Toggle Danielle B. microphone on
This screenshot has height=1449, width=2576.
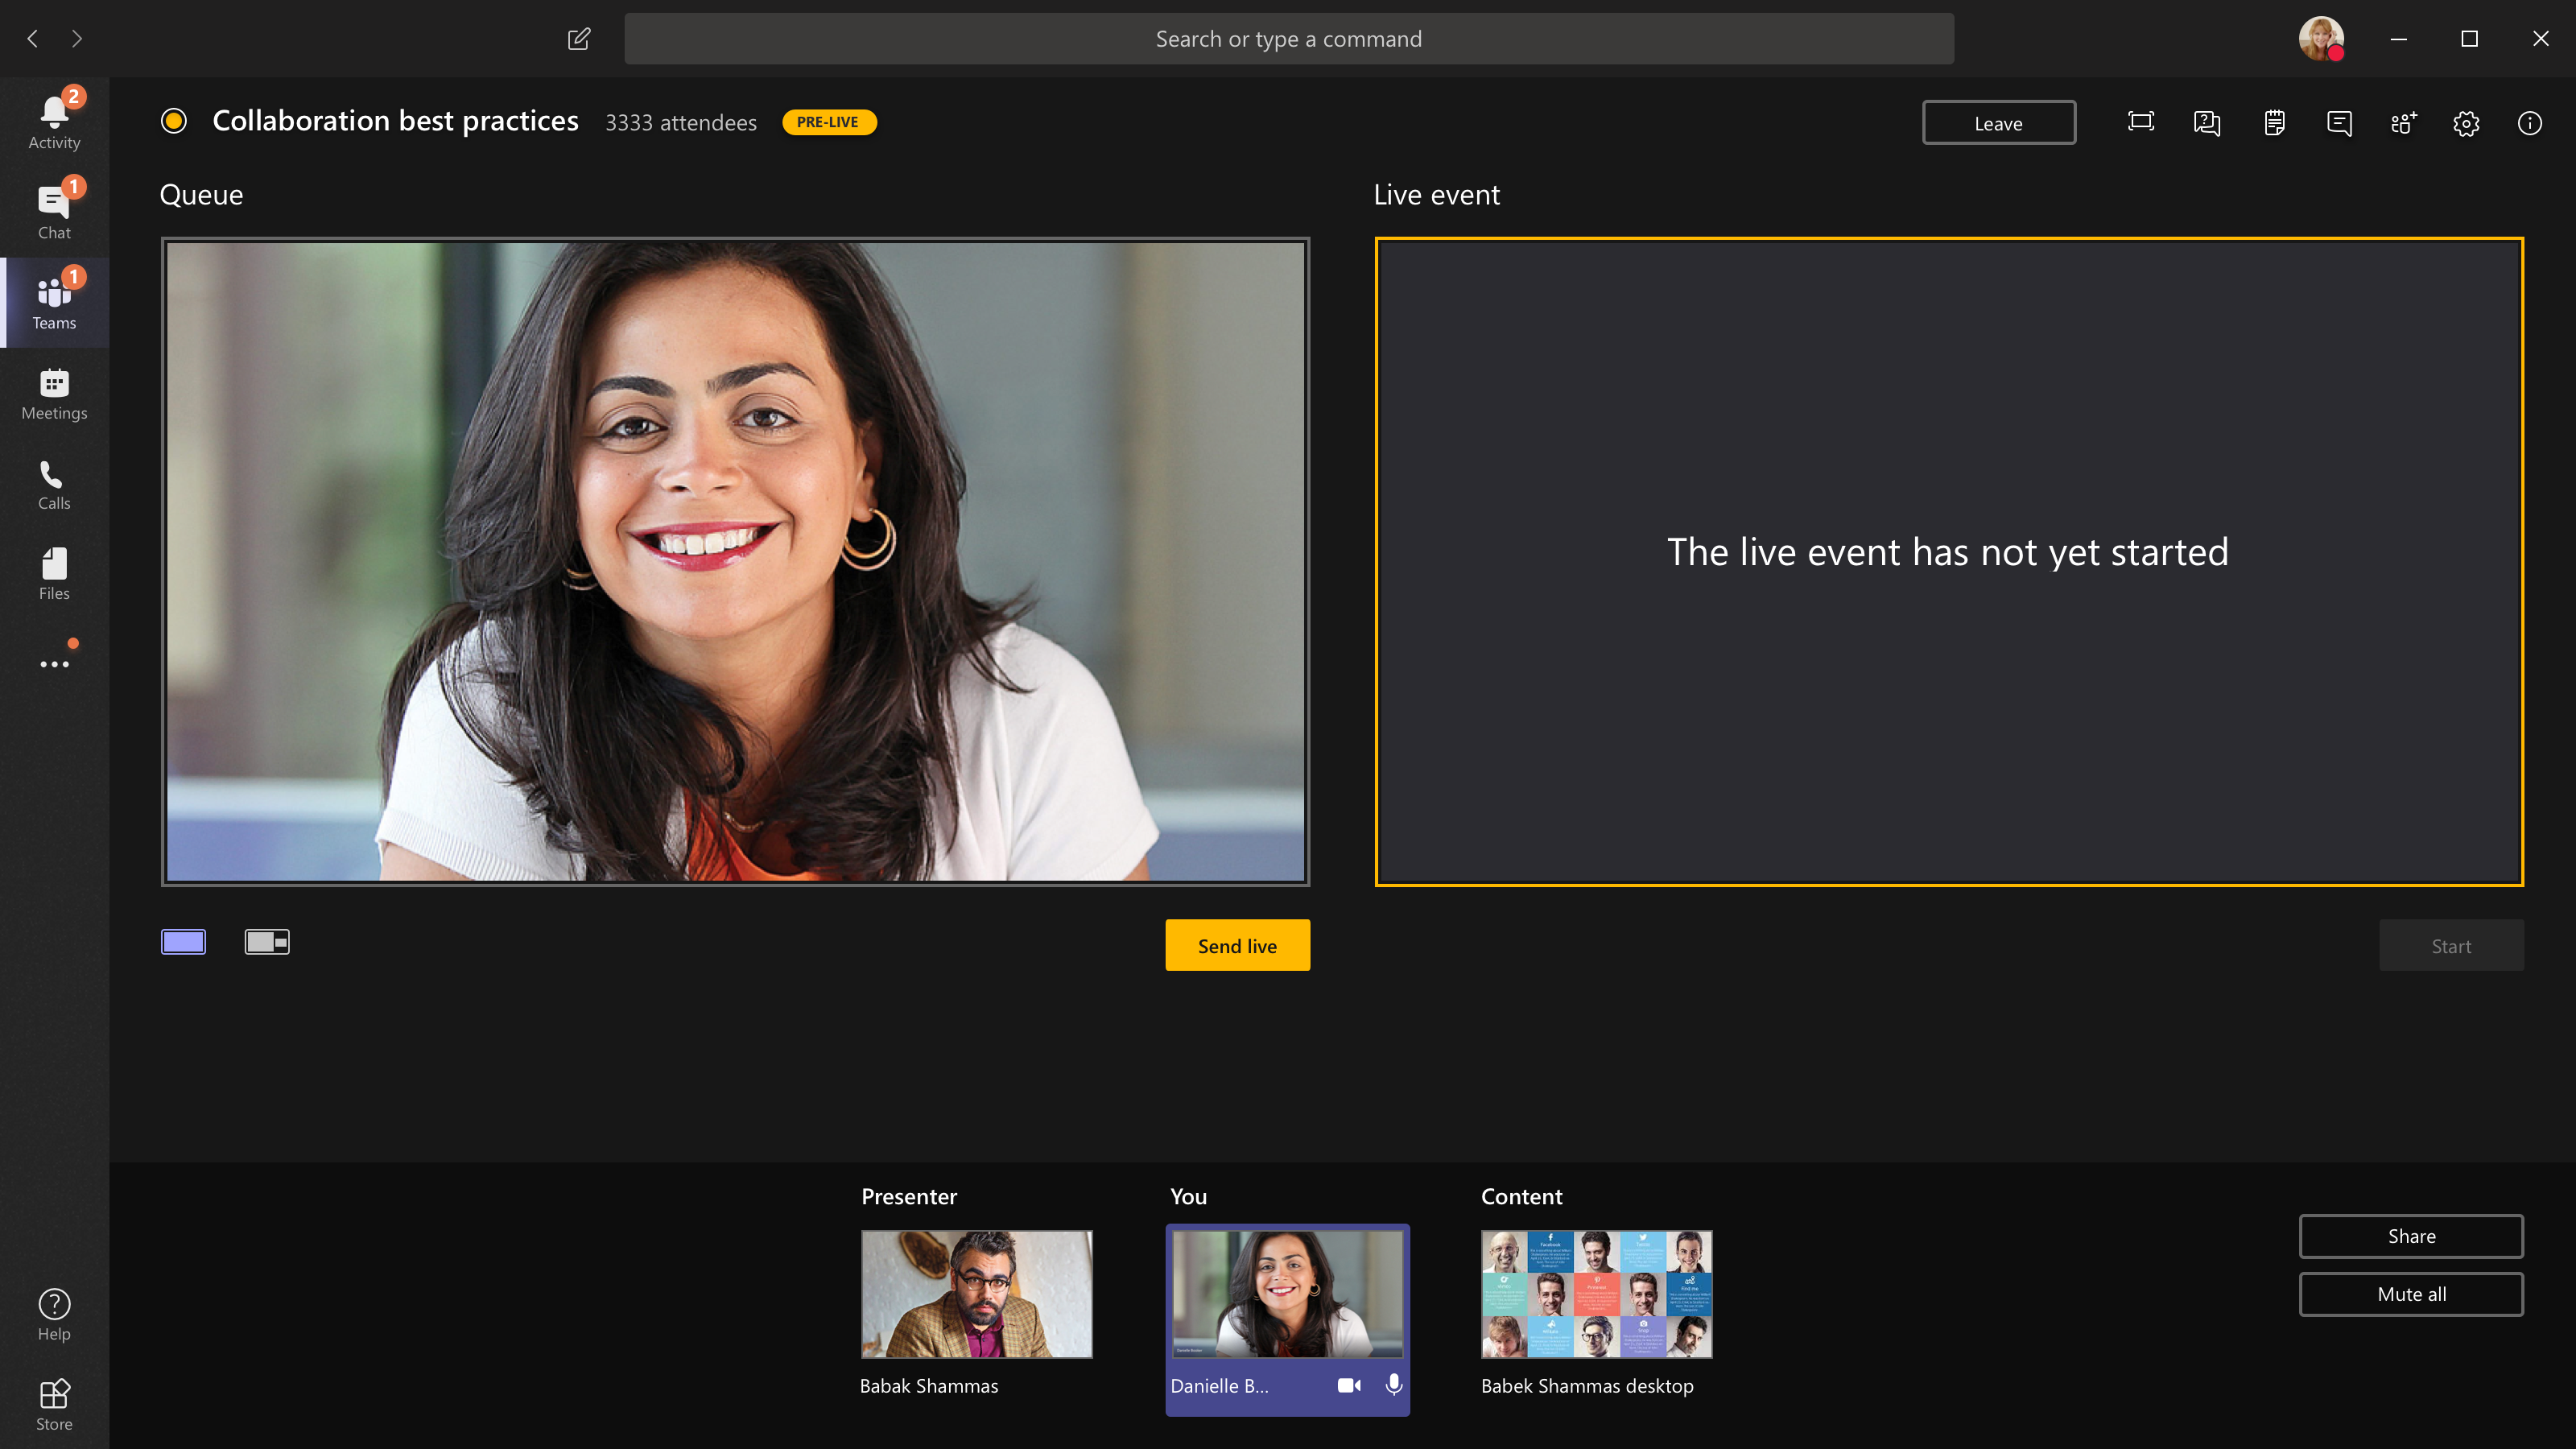click(x=1394, y=1384)
